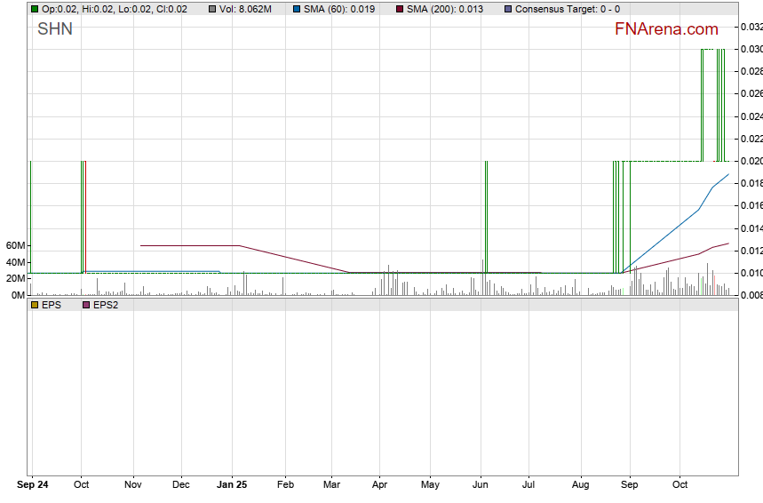Click the magenta EPS2 legend swatch
The height and width of the screenshot is (503, 763).
click(86, 305)
